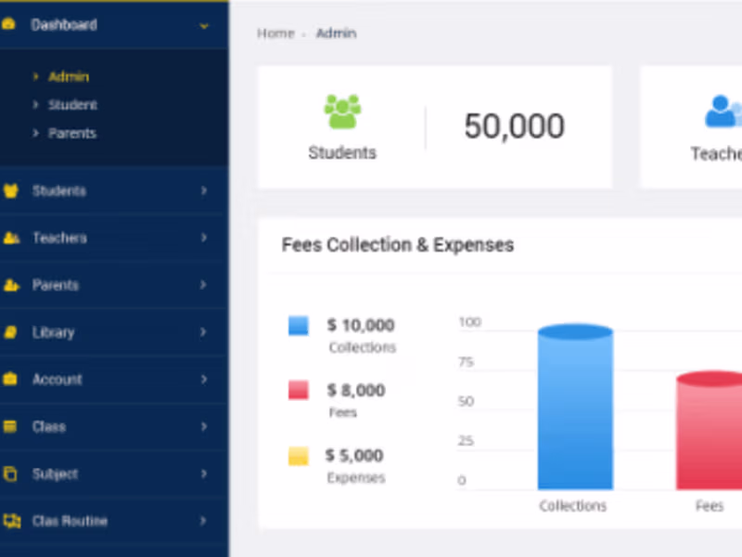Click the blue Collections bar in chart
This screenshot has width=742, height=557.
pyautogui.click(x=575, y=408)
